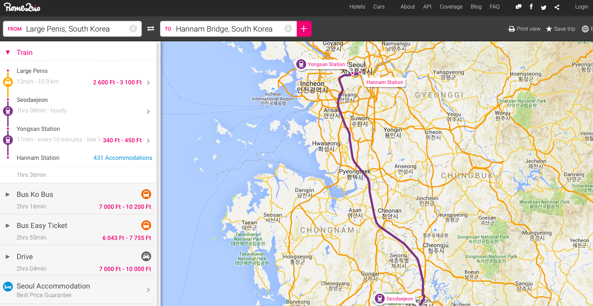
Task: Click the Bus Ko Bus orange bus icon
Action: coord(146,194)
